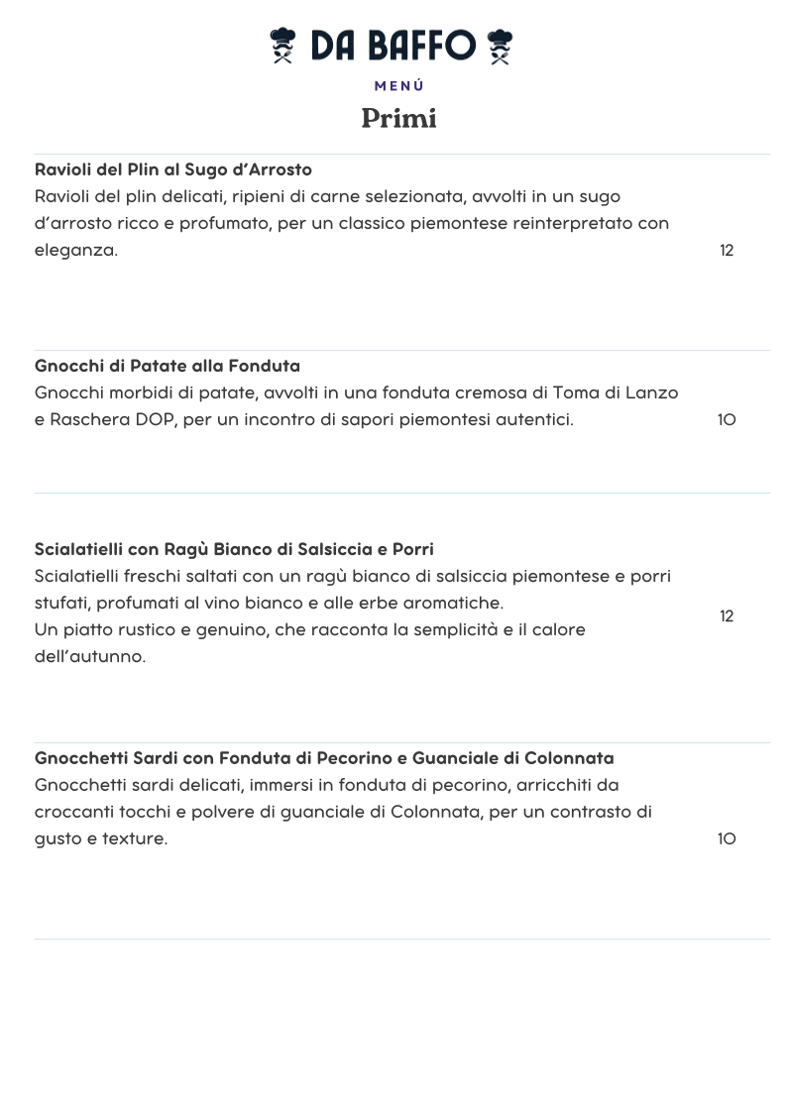787x1113 pixels.
Task: Open the Gnocchetti Sardi con Fonduta di Pecorino title
Action: pos(324,758)
